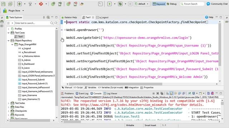Select the Katalon Help tab
229x128 pixels.
click(69, 17)
